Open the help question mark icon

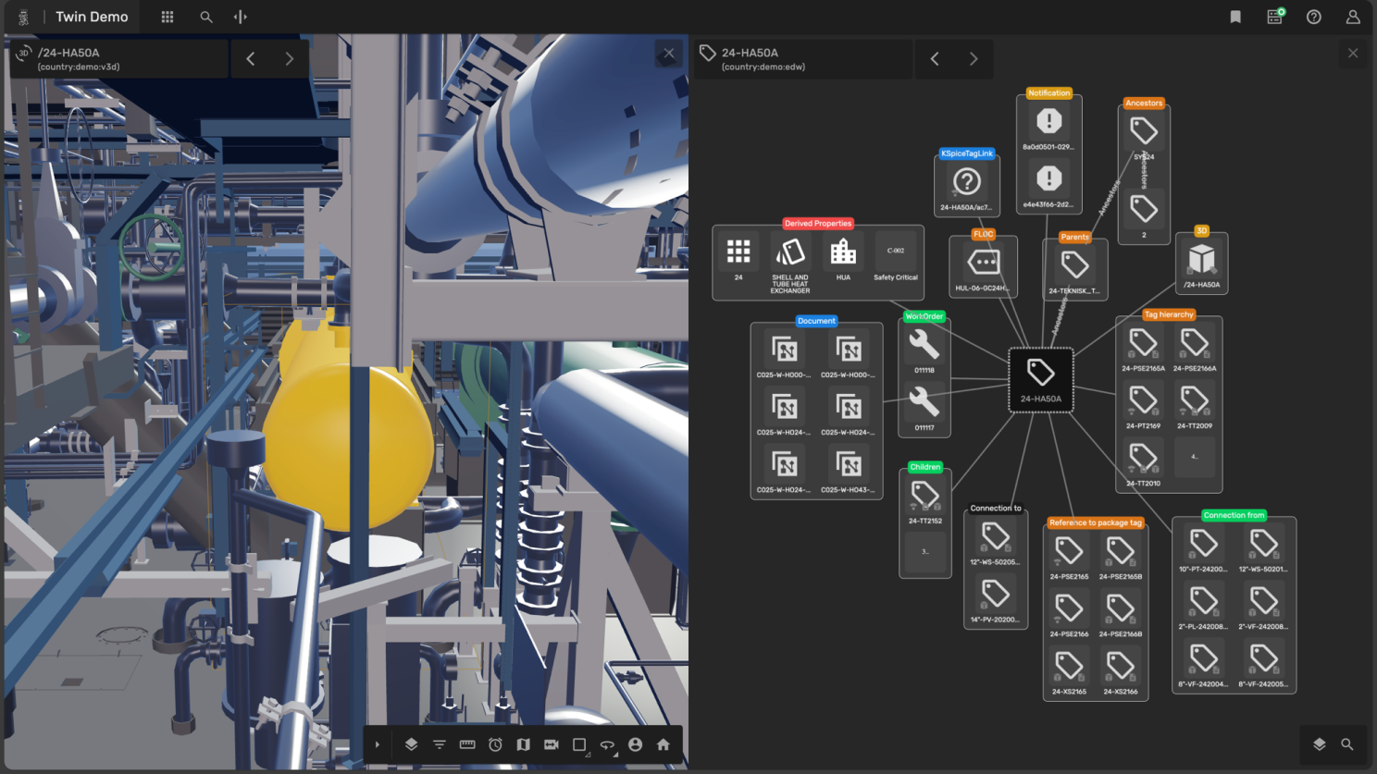(x=1313, y=17)
